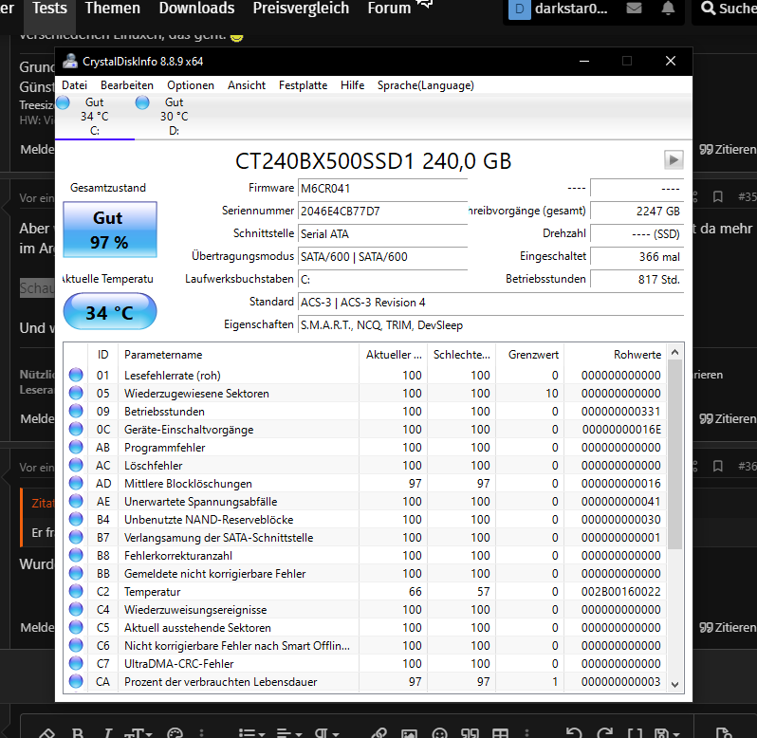Click status circle for Mittlere Blocklöschungen row
Viewport: 757px width, 738px height.
[76, 483]
